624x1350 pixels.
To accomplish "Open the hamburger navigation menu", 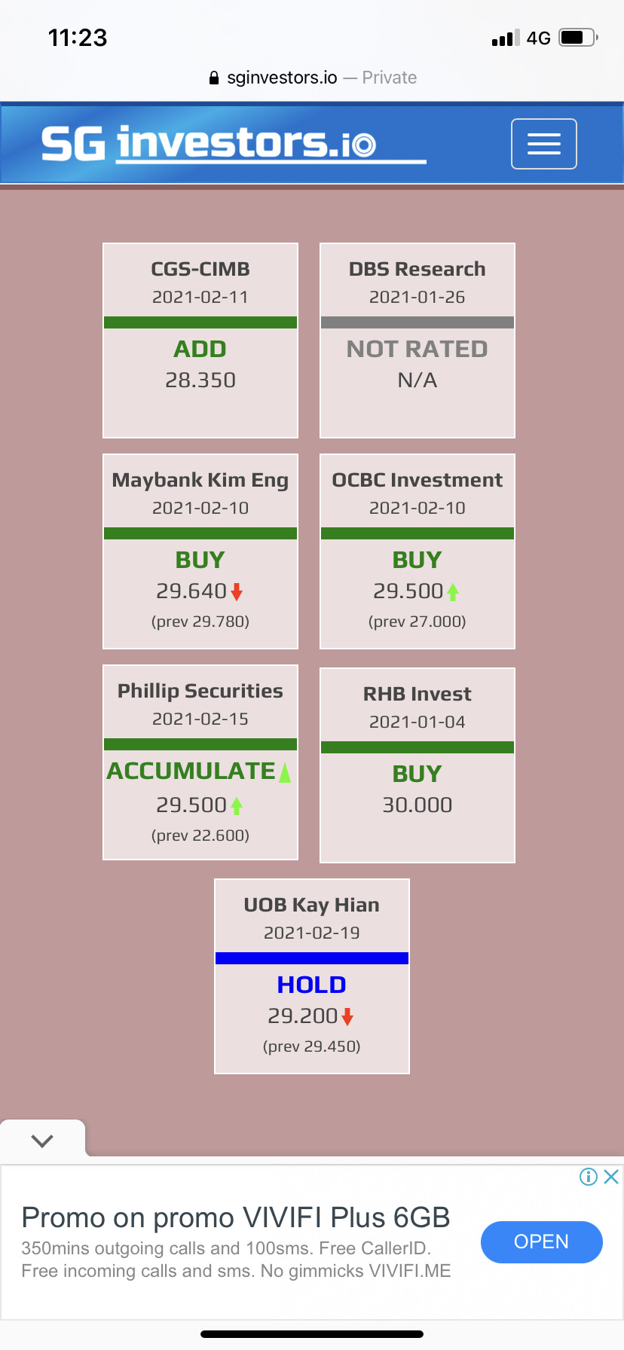I will [543, 144].
